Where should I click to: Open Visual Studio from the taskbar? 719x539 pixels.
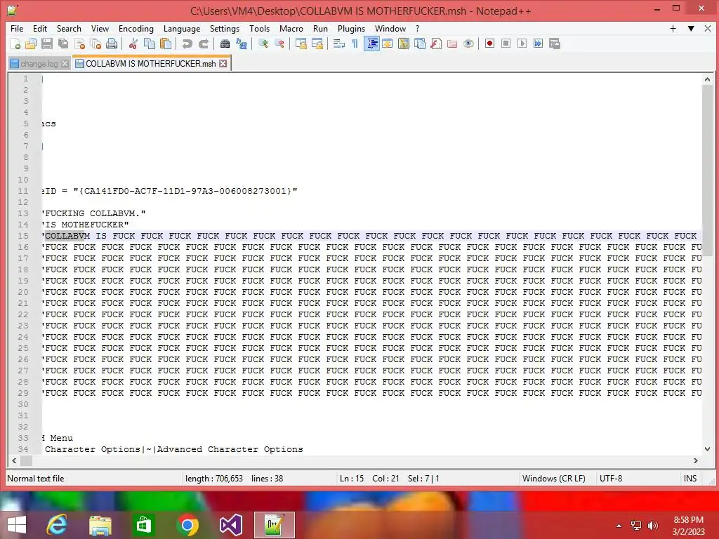(x=230, y=525)
